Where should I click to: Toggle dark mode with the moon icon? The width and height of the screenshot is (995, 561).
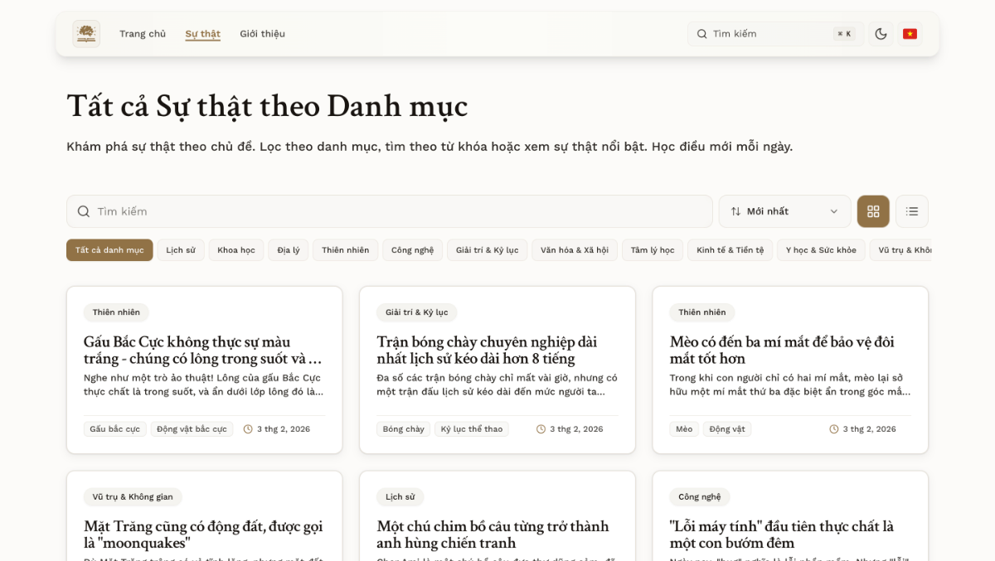[x=881, y=33]
